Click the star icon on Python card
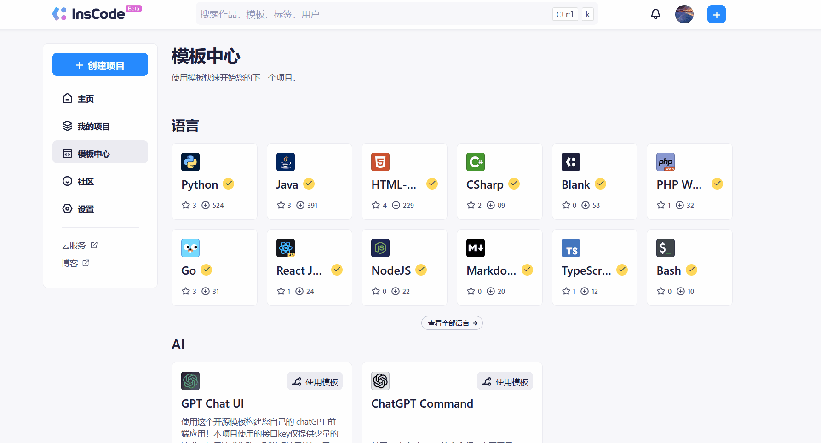Image resolution: width=821 pixels, height=443 pixels. tap(186, 205)
